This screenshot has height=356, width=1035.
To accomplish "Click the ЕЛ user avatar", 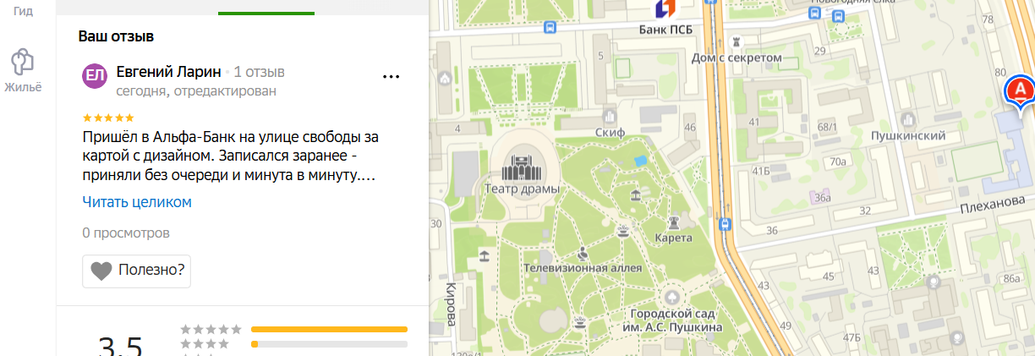I will click(x=95, y=76).
